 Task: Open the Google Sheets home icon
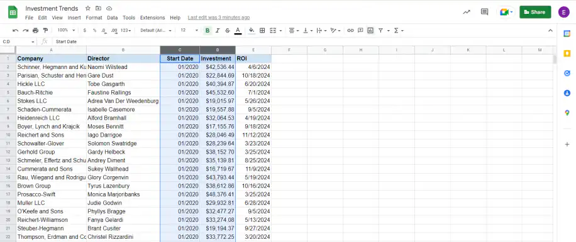click(x=13, y=13)
